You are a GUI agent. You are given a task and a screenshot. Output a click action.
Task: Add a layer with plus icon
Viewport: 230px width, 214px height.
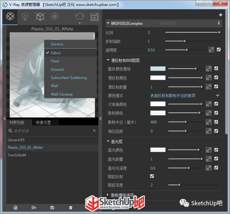(220, 15)
